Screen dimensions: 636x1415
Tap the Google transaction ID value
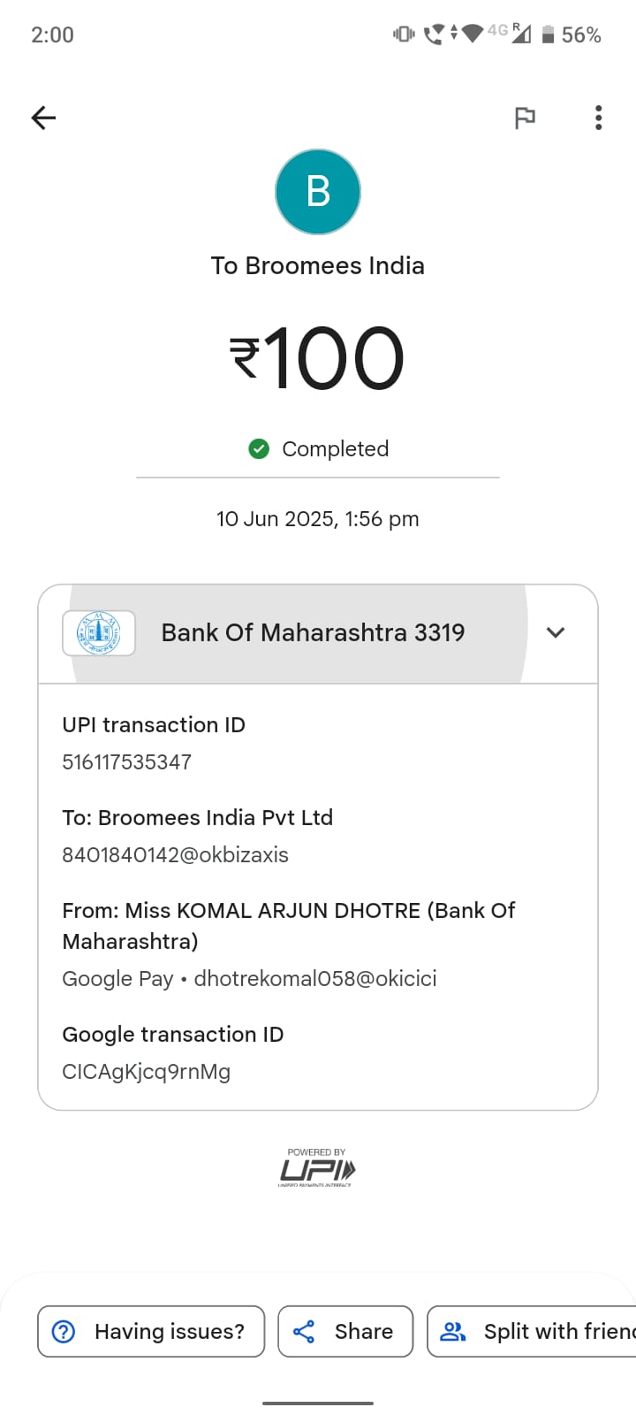[x=146, y=1072]
